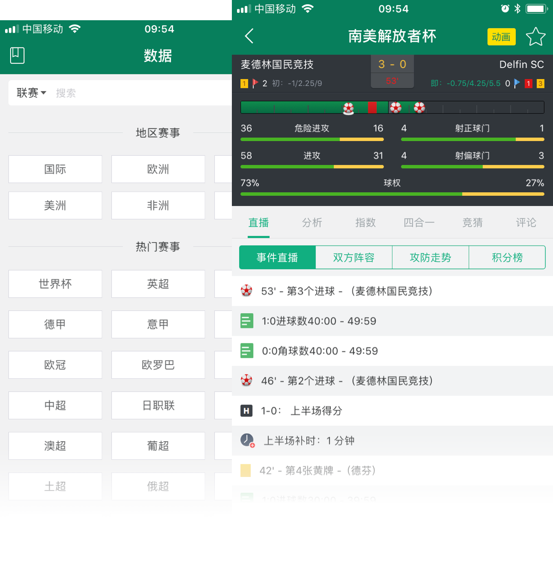Open the 葡超 league
This screenshot has width=553, height=583.
pyautogui.click(x=158, y=446)
